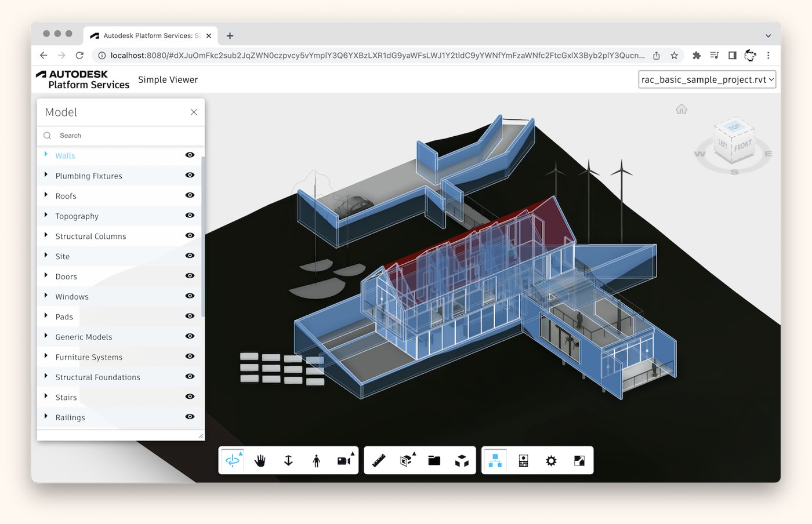Click the TOP face of view cube

click(734, 126)
